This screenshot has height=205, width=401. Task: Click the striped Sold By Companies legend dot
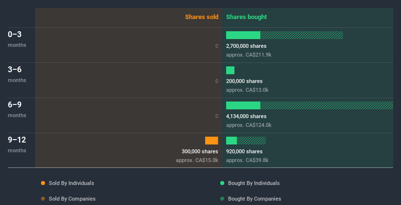pyautogui.click(x=43, y=199)
